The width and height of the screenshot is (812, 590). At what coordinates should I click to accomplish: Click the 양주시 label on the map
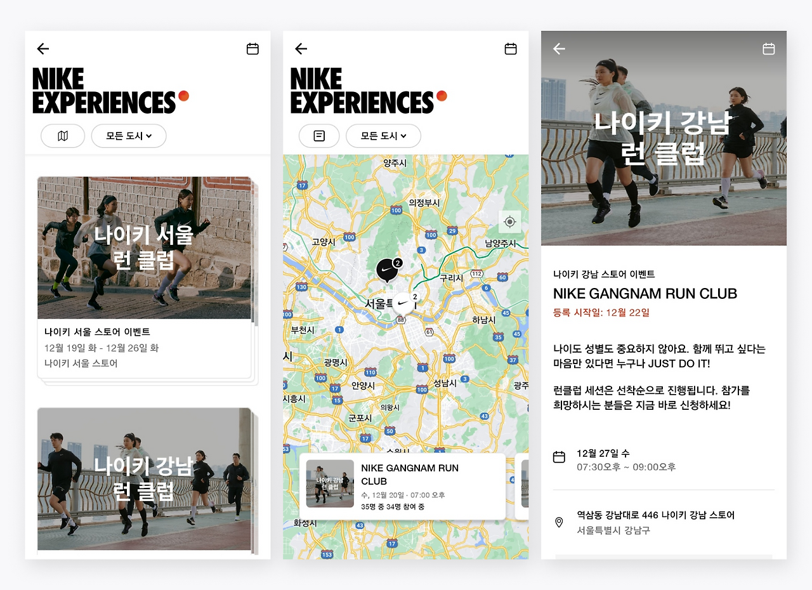click(395, 164)
